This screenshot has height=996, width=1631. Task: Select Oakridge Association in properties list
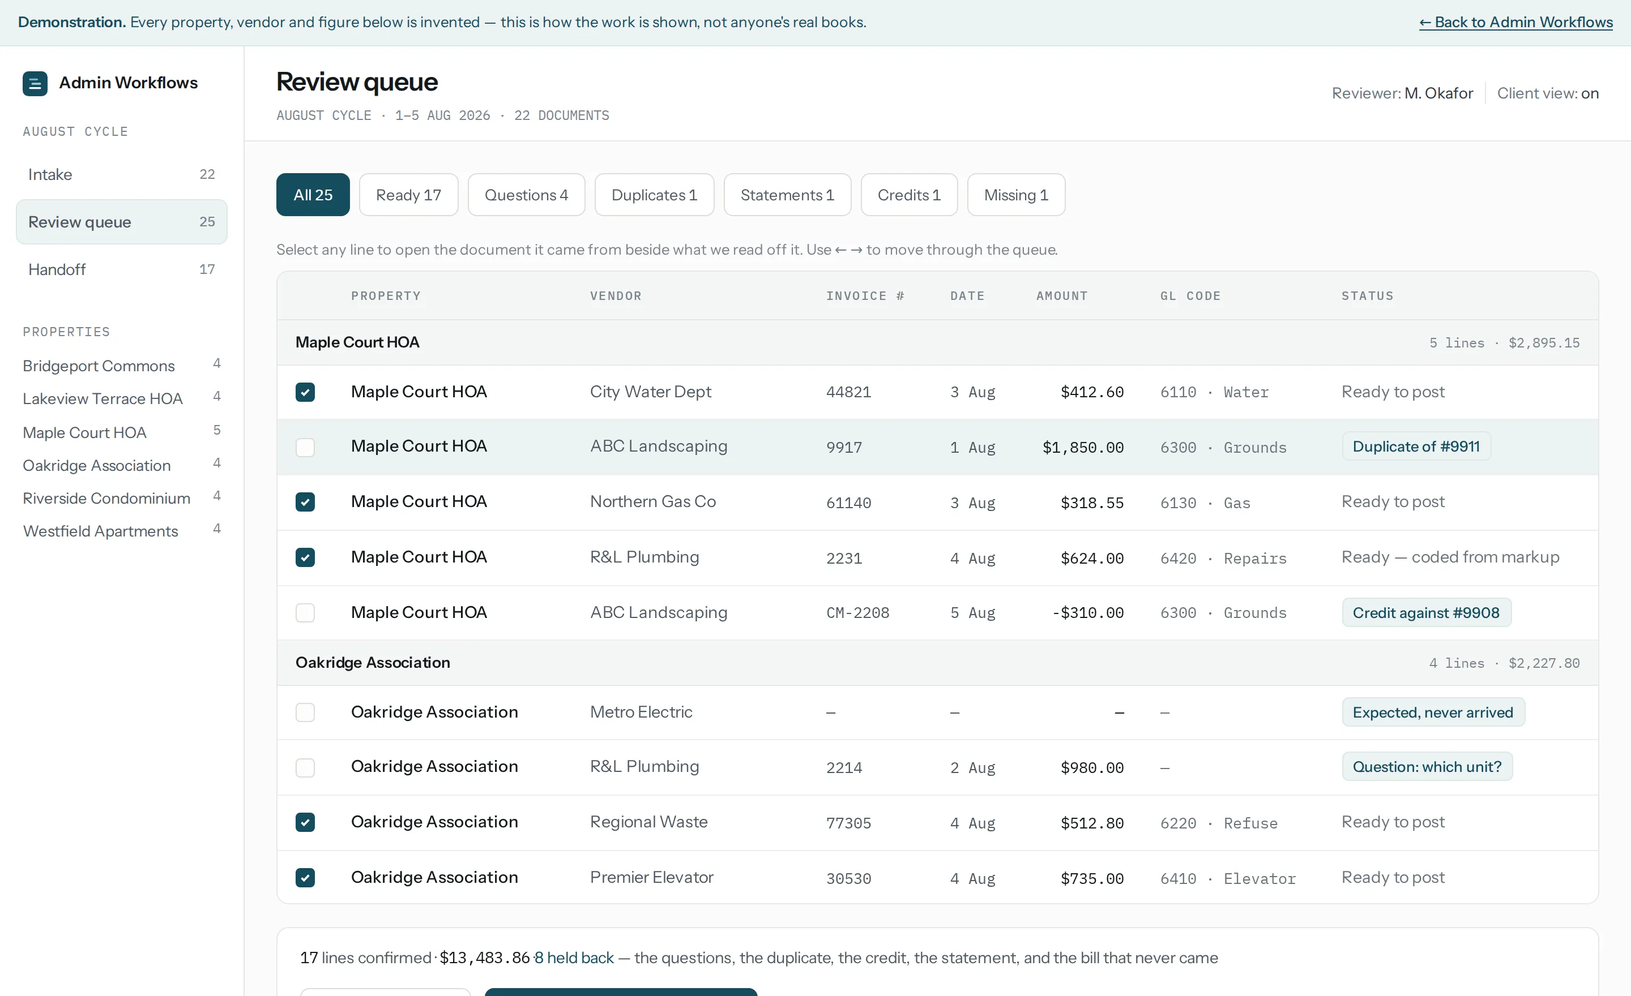click(122, 466)
